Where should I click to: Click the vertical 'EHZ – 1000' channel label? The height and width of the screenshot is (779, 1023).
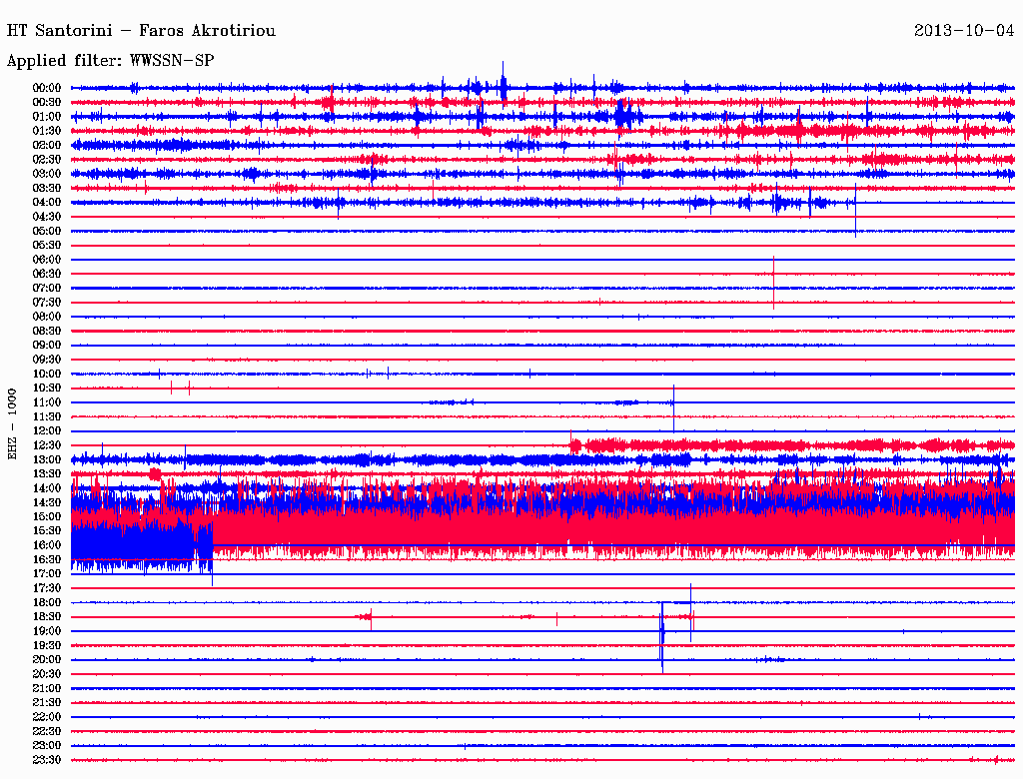(12, 424)
